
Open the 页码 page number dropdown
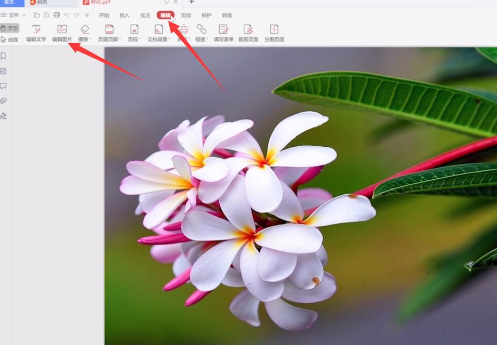134,33
